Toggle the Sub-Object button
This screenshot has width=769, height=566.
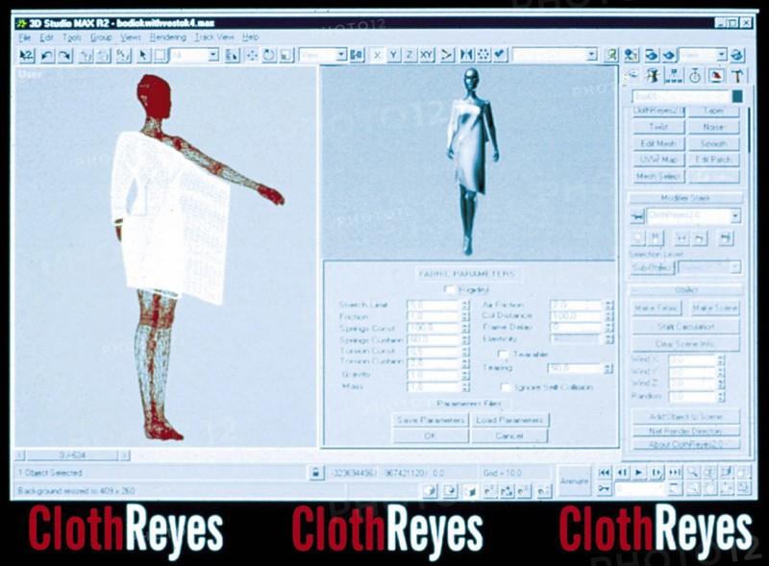652,267
